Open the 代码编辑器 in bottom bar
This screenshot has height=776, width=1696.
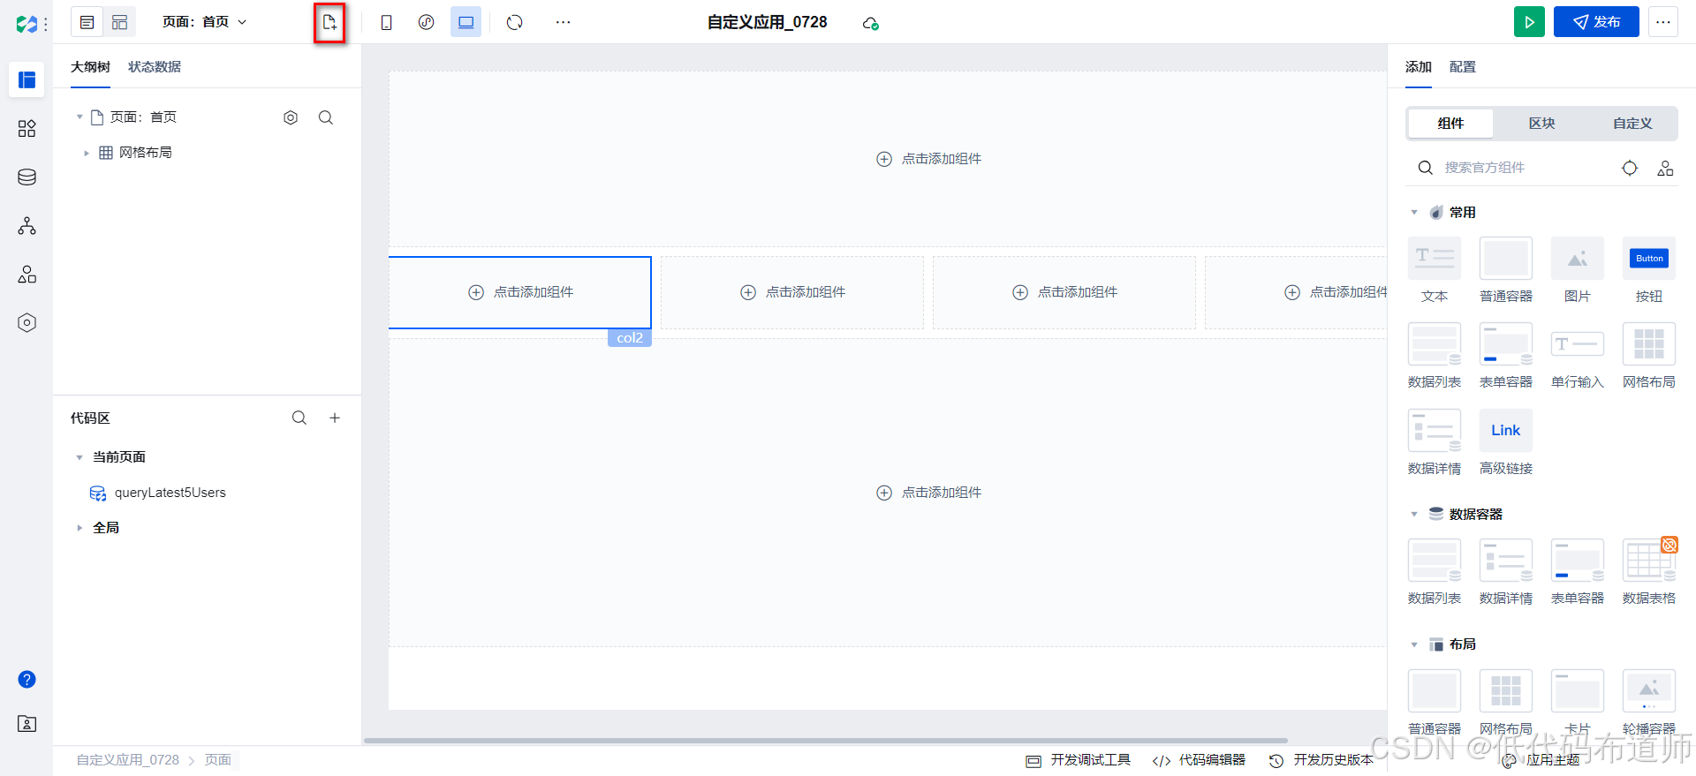[x=1200, y=760]
